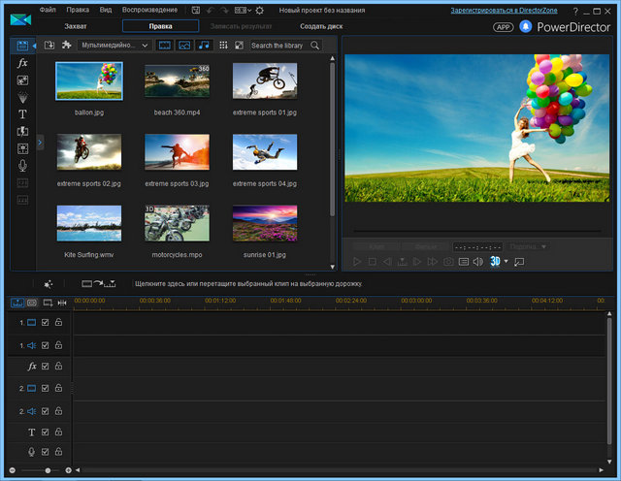
Task: Expand the 3D mode dropdown arrow
Action: [x=506, y=262]
